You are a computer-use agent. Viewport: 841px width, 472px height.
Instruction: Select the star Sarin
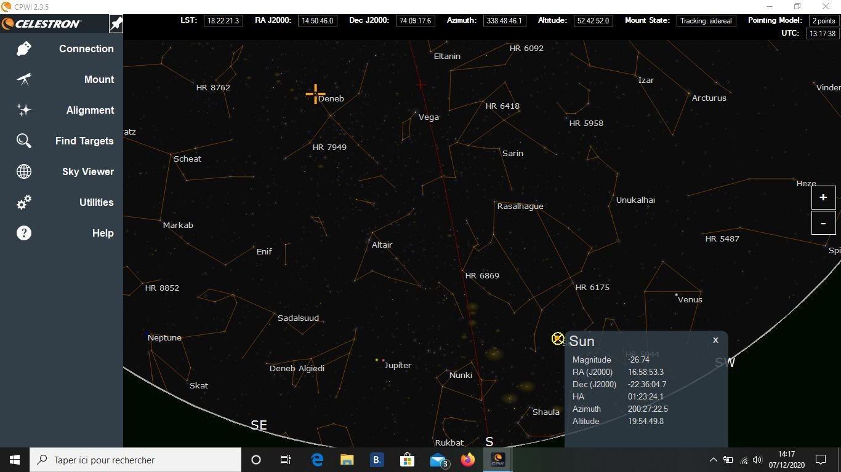tap(512, 153)
